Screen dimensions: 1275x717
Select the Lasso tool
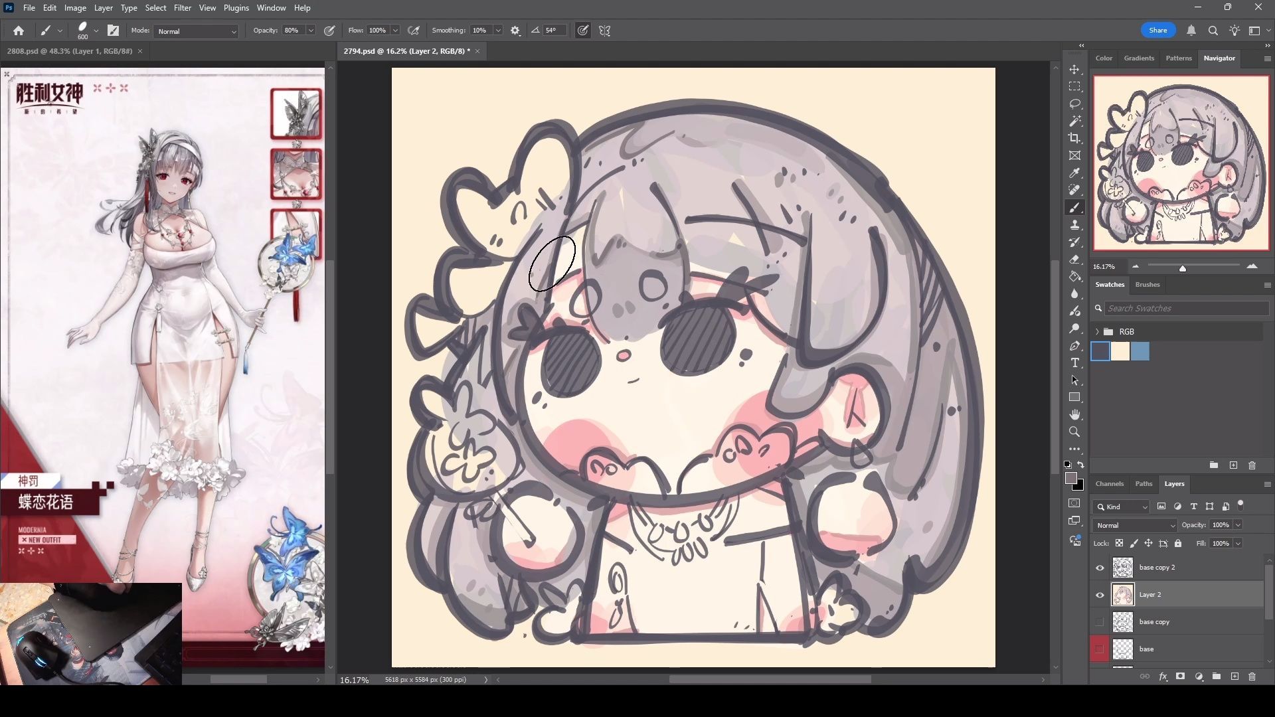[x=1074, y=104]
